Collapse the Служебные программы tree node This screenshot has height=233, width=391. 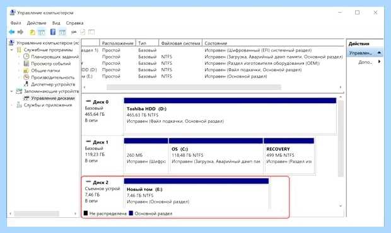(x=11, y=50)
